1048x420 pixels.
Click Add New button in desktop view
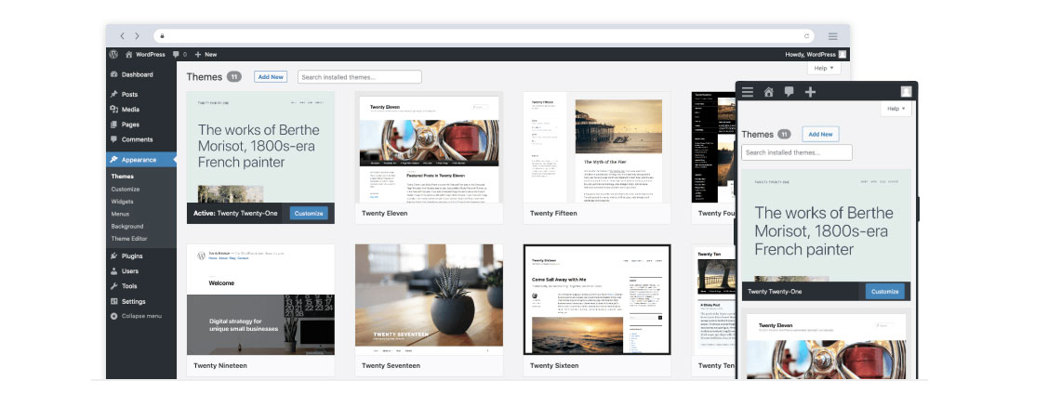tap(271, 77)
